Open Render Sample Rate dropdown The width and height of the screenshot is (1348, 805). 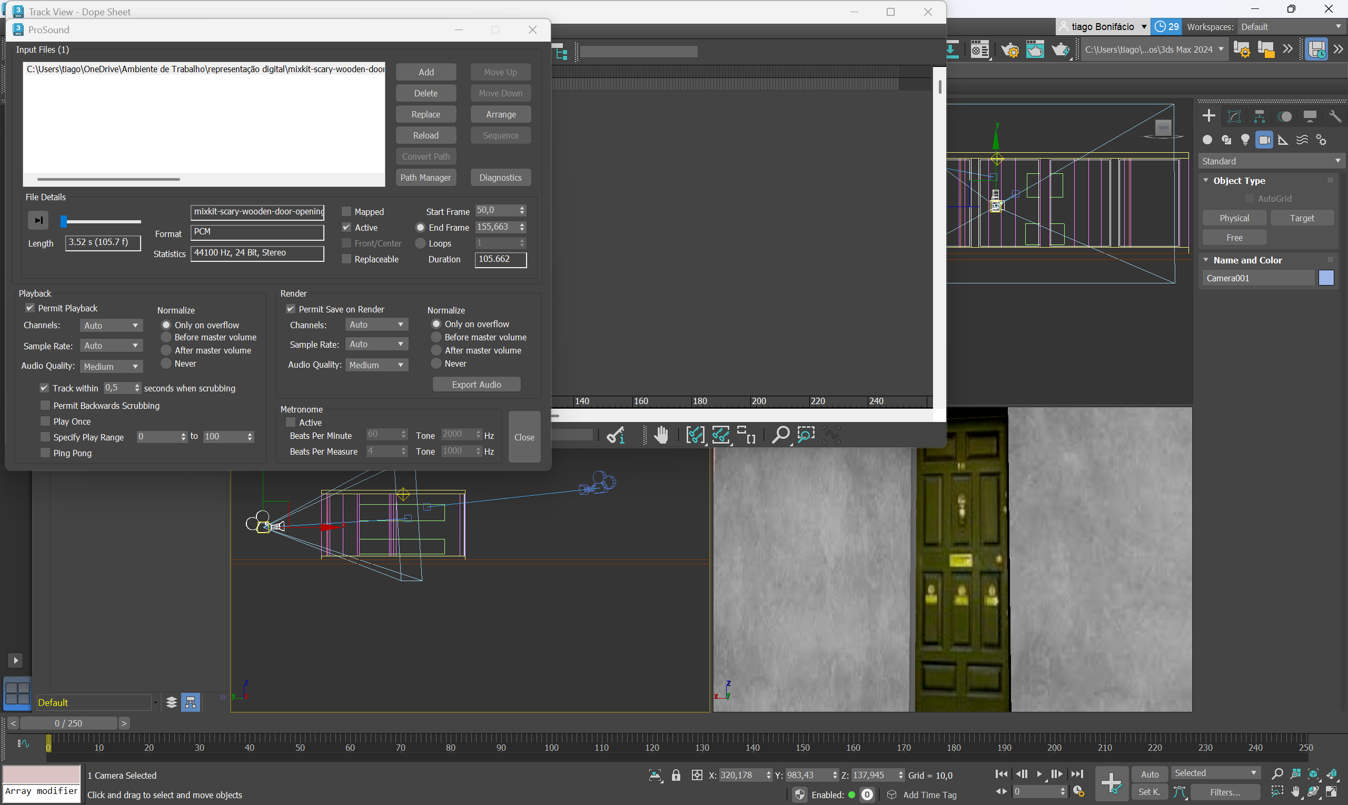tap(376, 344)
